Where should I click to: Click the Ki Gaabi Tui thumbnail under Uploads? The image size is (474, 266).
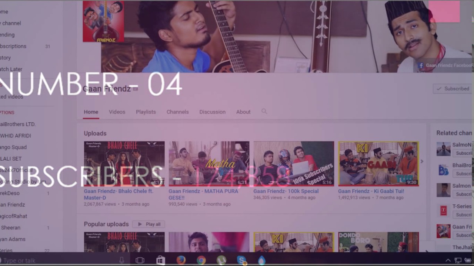pos(378,163)
